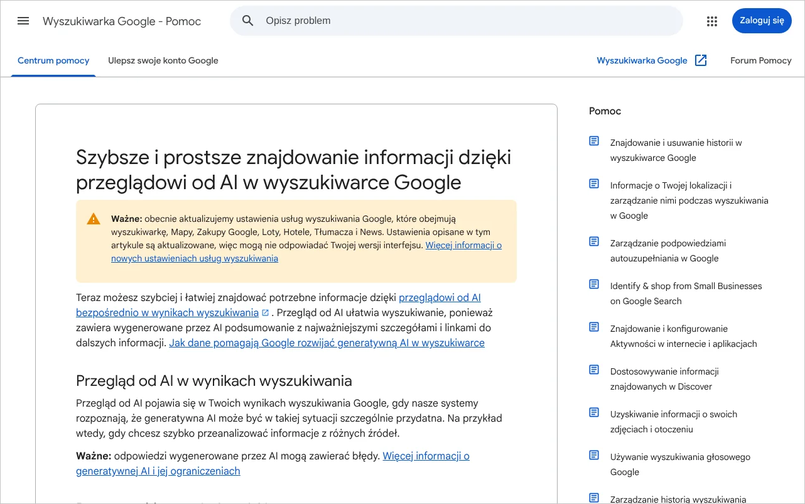
Task: Click article icon beside Identify & shop from Small Businesses
Action: point(594,284)
